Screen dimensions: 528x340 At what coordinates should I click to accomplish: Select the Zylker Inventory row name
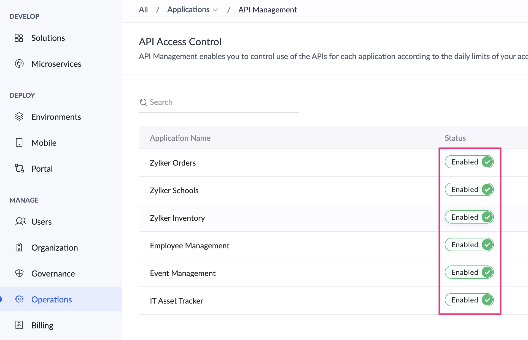coord(177,218)
